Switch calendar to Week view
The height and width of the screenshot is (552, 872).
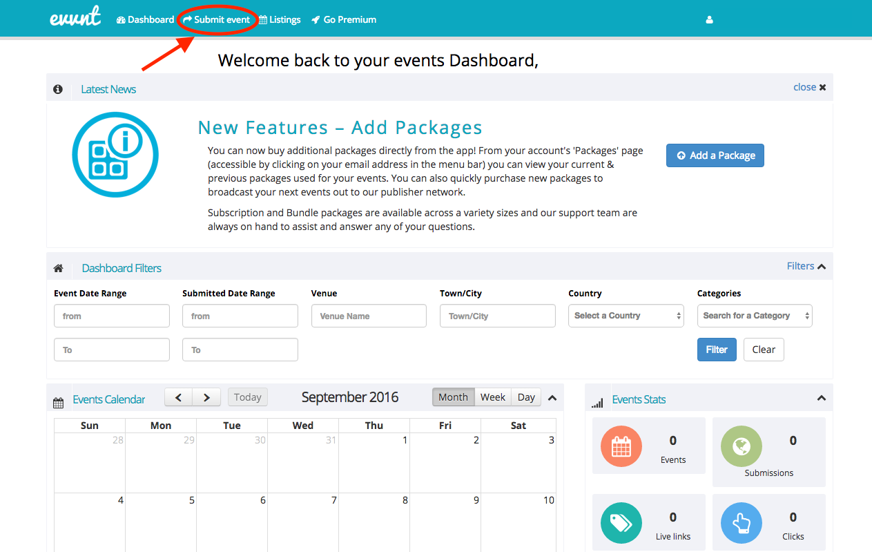click(x=493, y=397)
